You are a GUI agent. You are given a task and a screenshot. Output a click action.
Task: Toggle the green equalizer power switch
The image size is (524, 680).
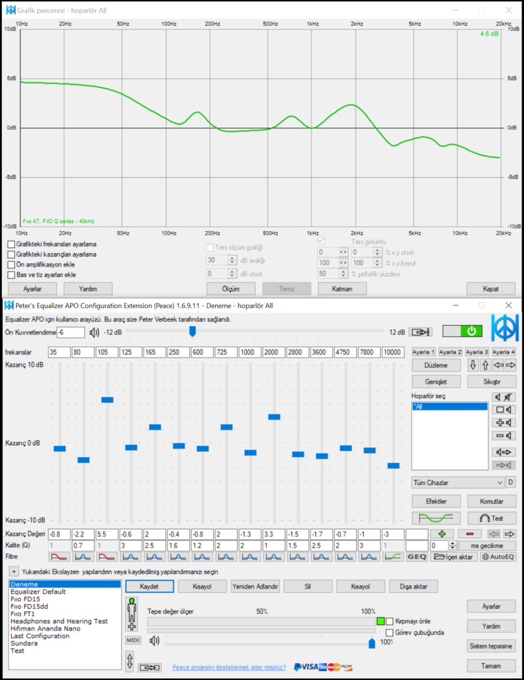(x=462, y=331)
